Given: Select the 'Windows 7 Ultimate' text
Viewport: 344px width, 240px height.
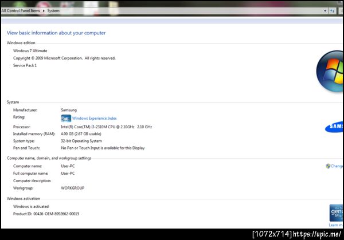Looking at the screenshot, I should 30,50.
